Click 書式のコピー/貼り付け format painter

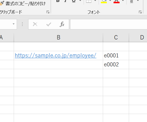click(23, 3)
